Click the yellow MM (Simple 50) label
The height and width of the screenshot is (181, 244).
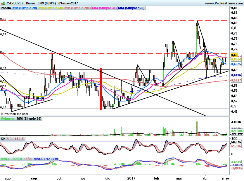(51, 8)
